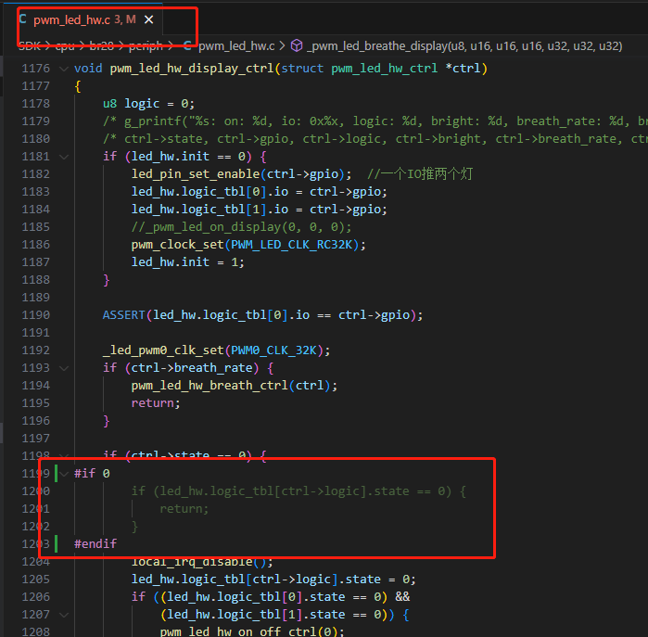The image size is (648, 637).
Task: Click line number 1190 in gutter
Action: [x=35, y=315]
